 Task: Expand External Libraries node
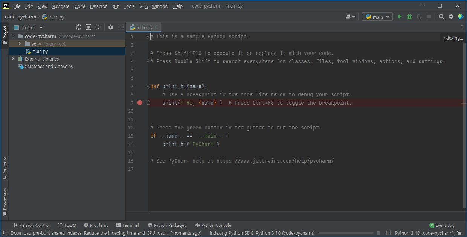pos(13,59)
